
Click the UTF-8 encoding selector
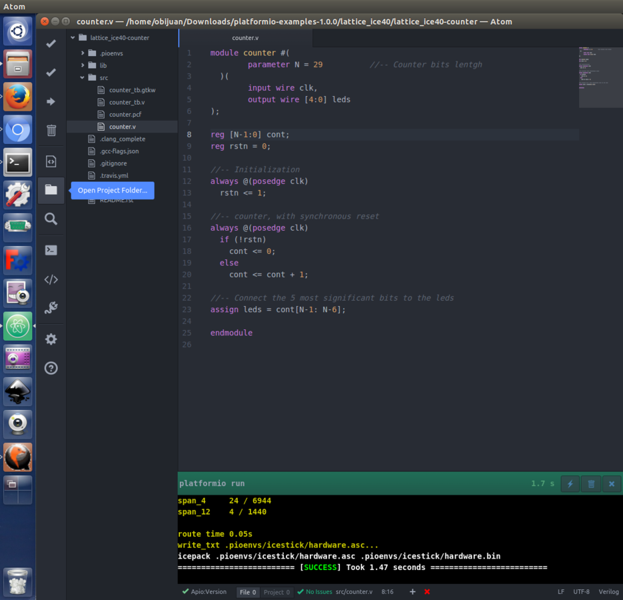[581, 592]
